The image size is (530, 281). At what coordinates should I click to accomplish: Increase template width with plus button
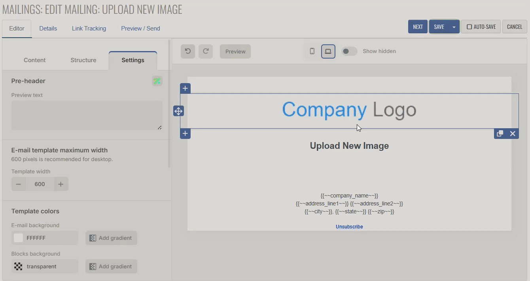[x=61, y=184]
